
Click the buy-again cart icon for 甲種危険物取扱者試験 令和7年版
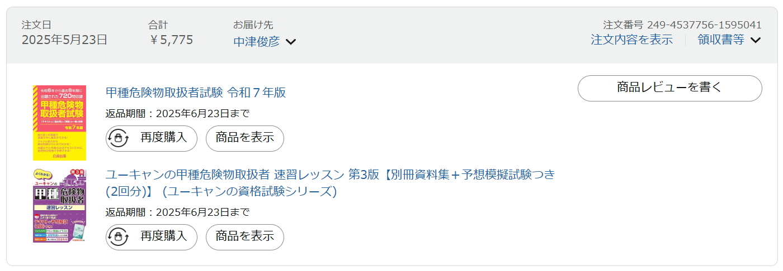[x=119, y=138]
